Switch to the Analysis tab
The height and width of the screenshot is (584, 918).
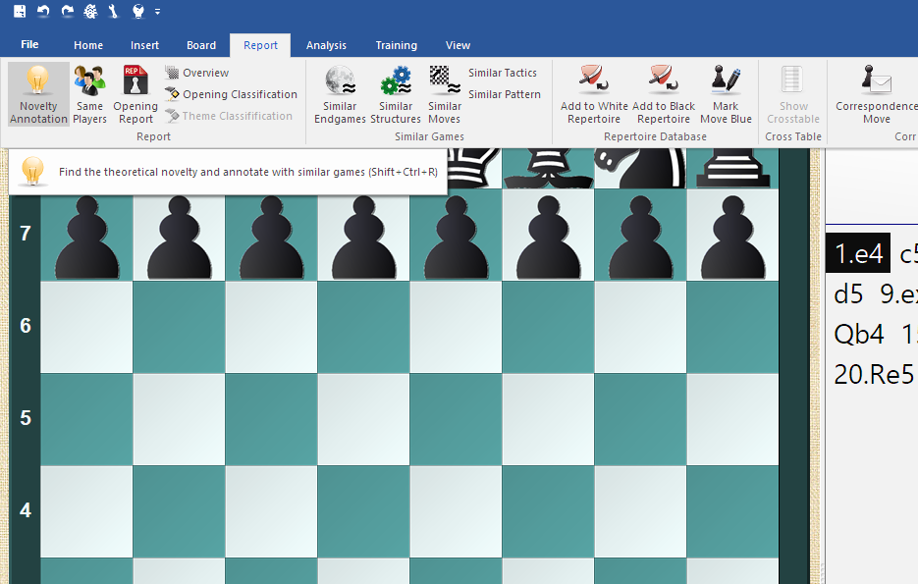[326, 44]
